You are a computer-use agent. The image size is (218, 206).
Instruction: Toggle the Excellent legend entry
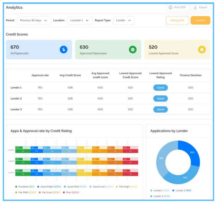point(25,186)
